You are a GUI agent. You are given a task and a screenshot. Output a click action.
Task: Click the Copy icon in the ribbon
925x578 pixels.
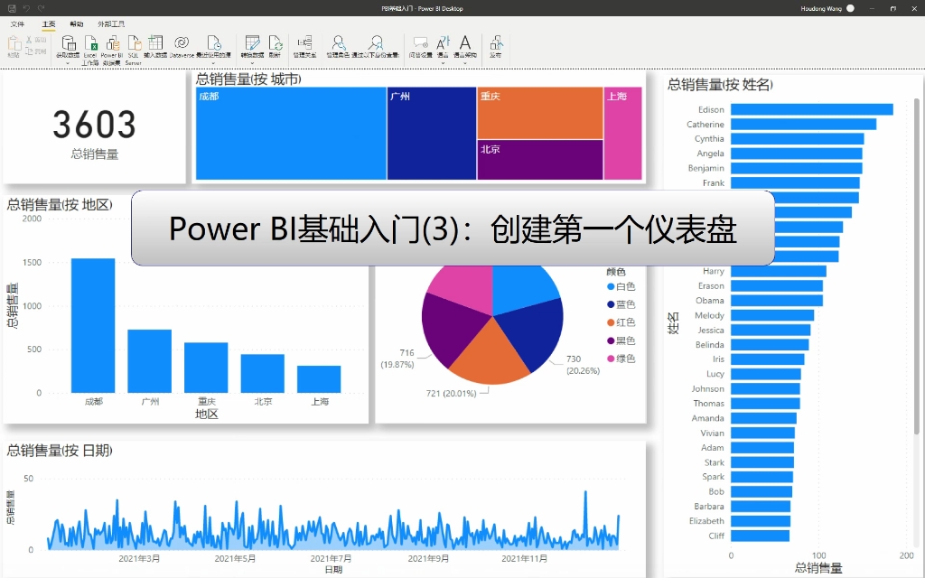(29, 51)
